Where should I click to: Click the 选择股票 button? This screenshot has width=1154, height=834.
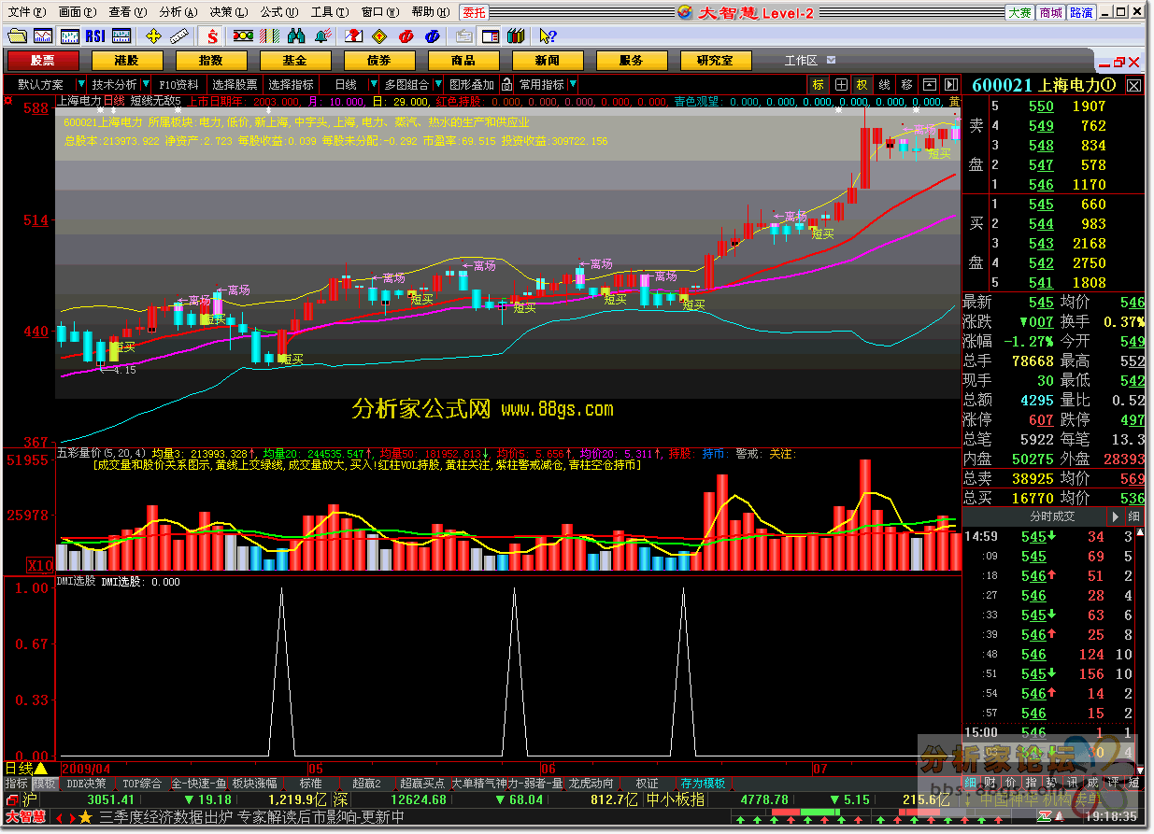click(234, 84)
